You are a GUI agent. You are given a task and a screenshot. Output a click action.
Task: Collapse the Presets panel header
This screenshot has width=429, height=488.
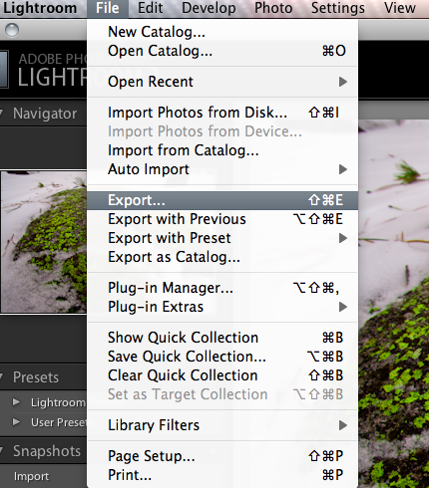[43, 377]
